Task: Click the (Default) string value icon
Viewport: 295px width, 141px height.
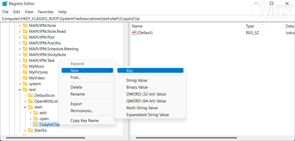Action: (134, 33)
